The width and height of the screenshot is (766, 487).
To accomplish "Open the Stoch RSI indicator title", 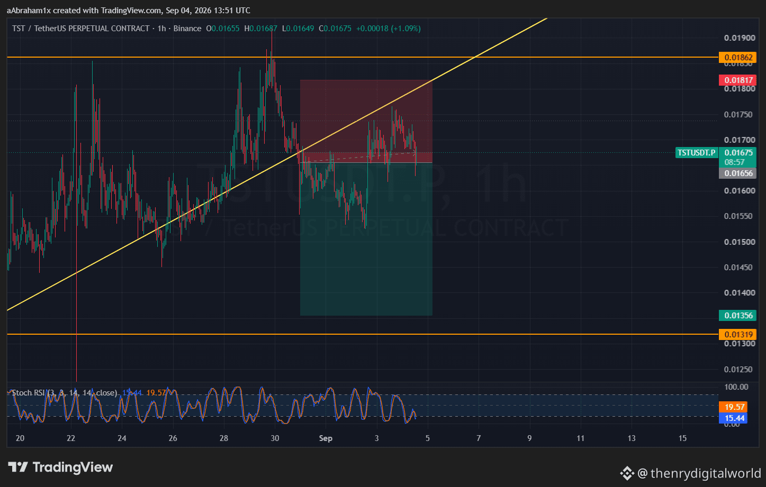I will (29, 393).
